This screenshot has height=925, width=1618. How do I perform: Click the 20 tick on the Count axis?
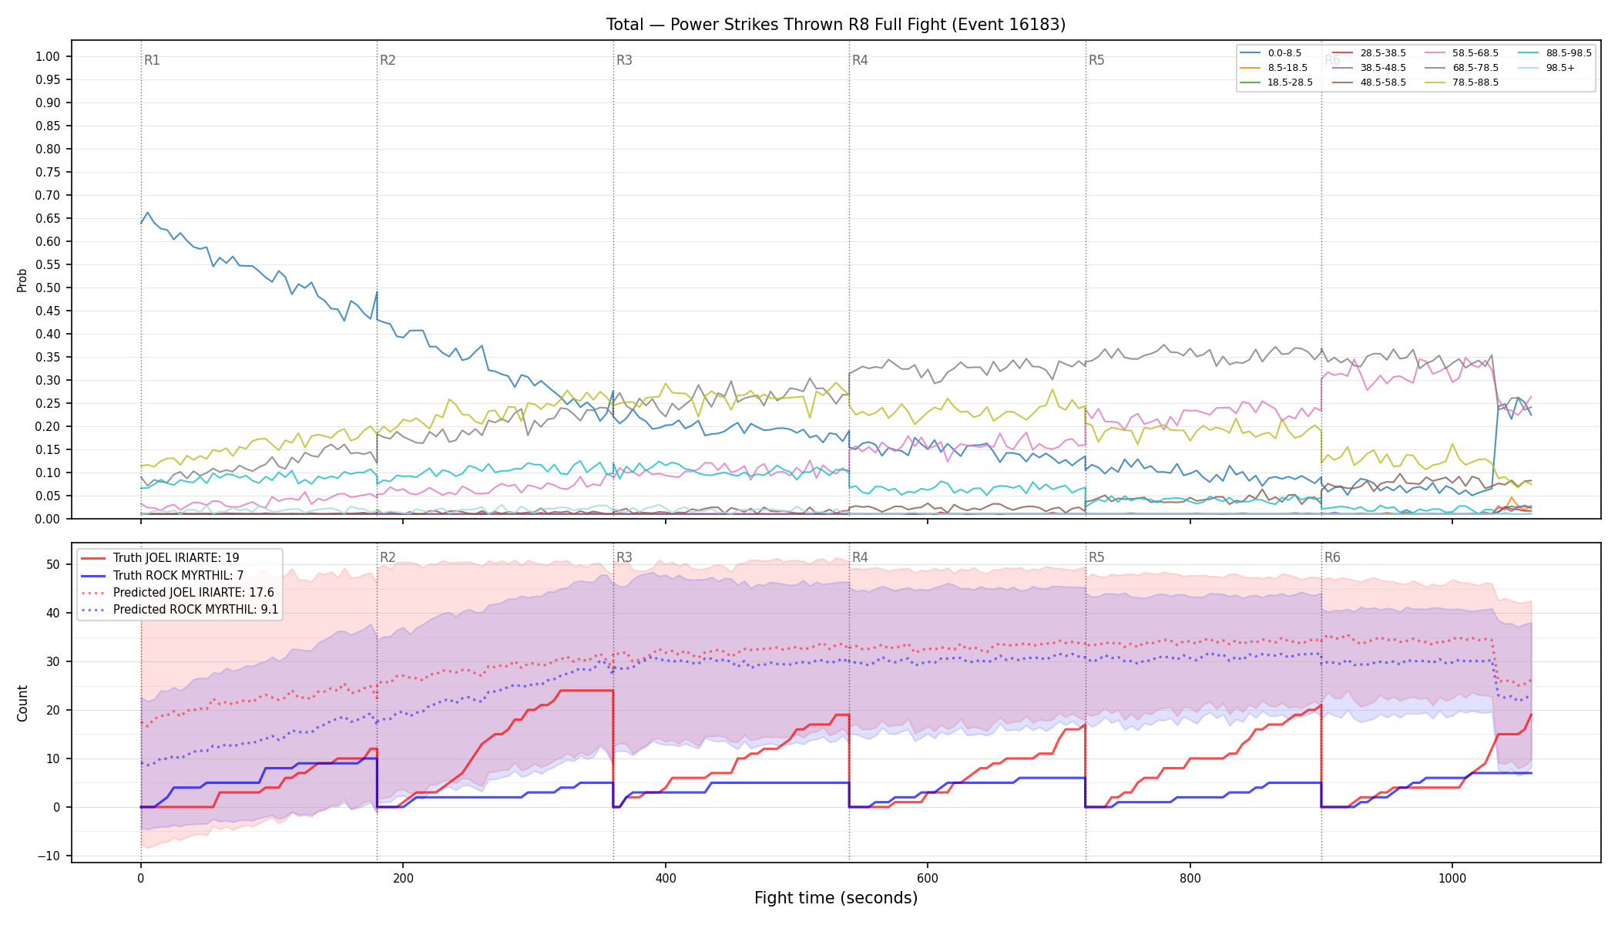53,710
